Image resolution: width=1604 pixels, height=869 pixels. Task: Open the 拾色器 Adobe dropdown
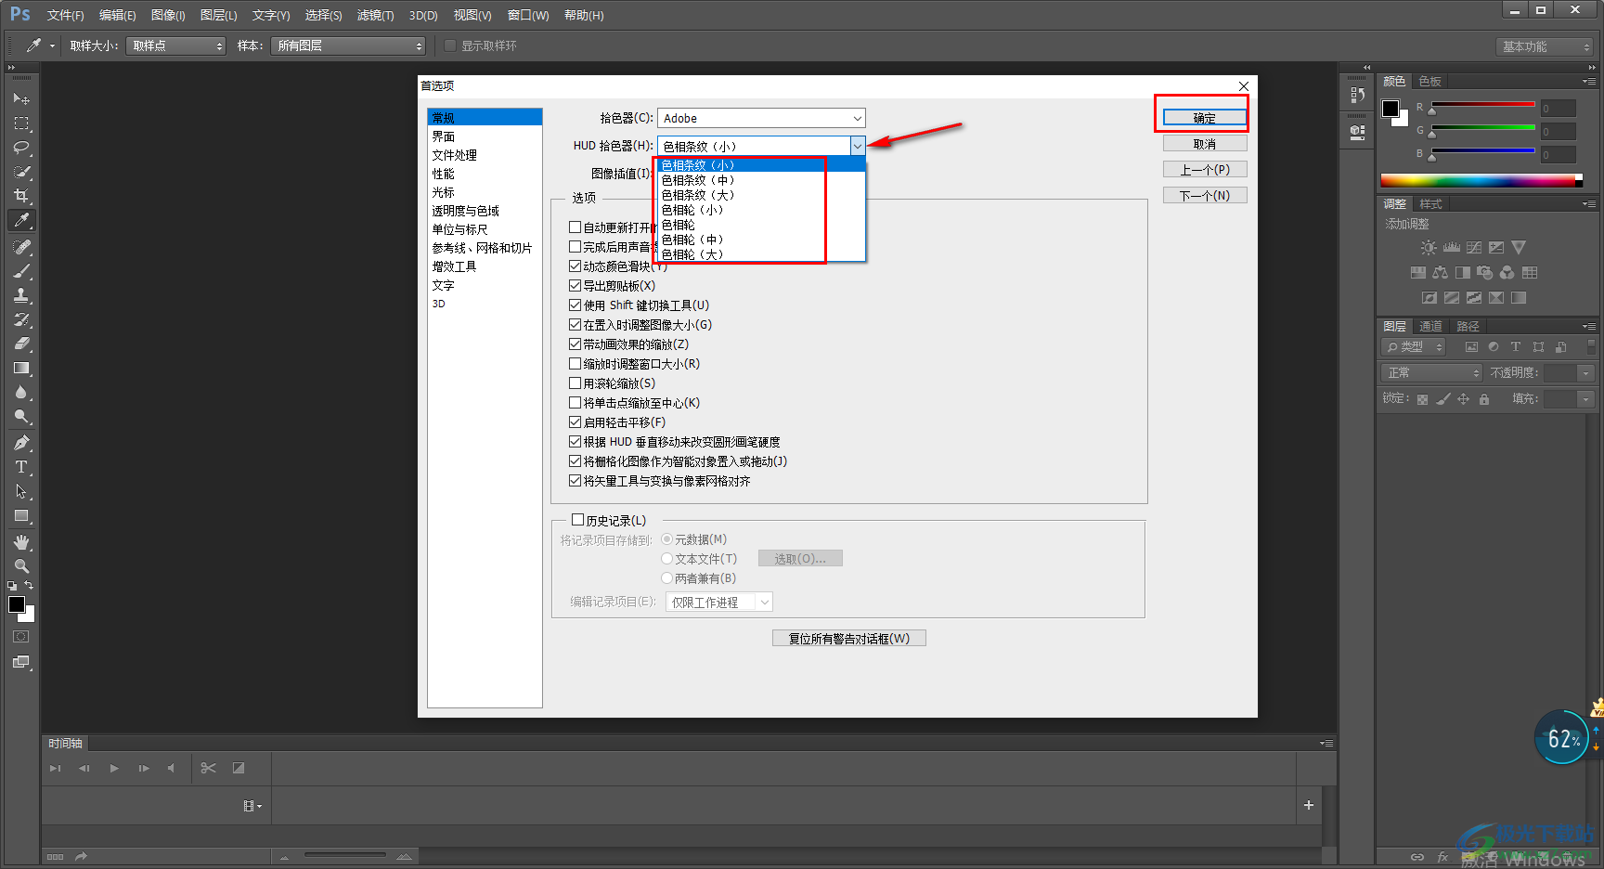(x=761, y=118)
